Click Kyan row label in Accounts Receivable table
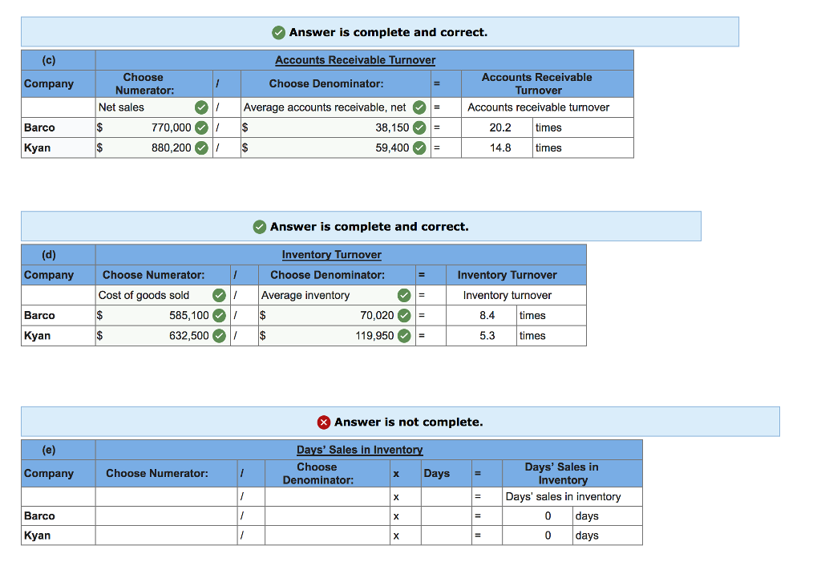The width and height of the screenshot is (821, 570). pyautogui.click(x=37, y=148)
